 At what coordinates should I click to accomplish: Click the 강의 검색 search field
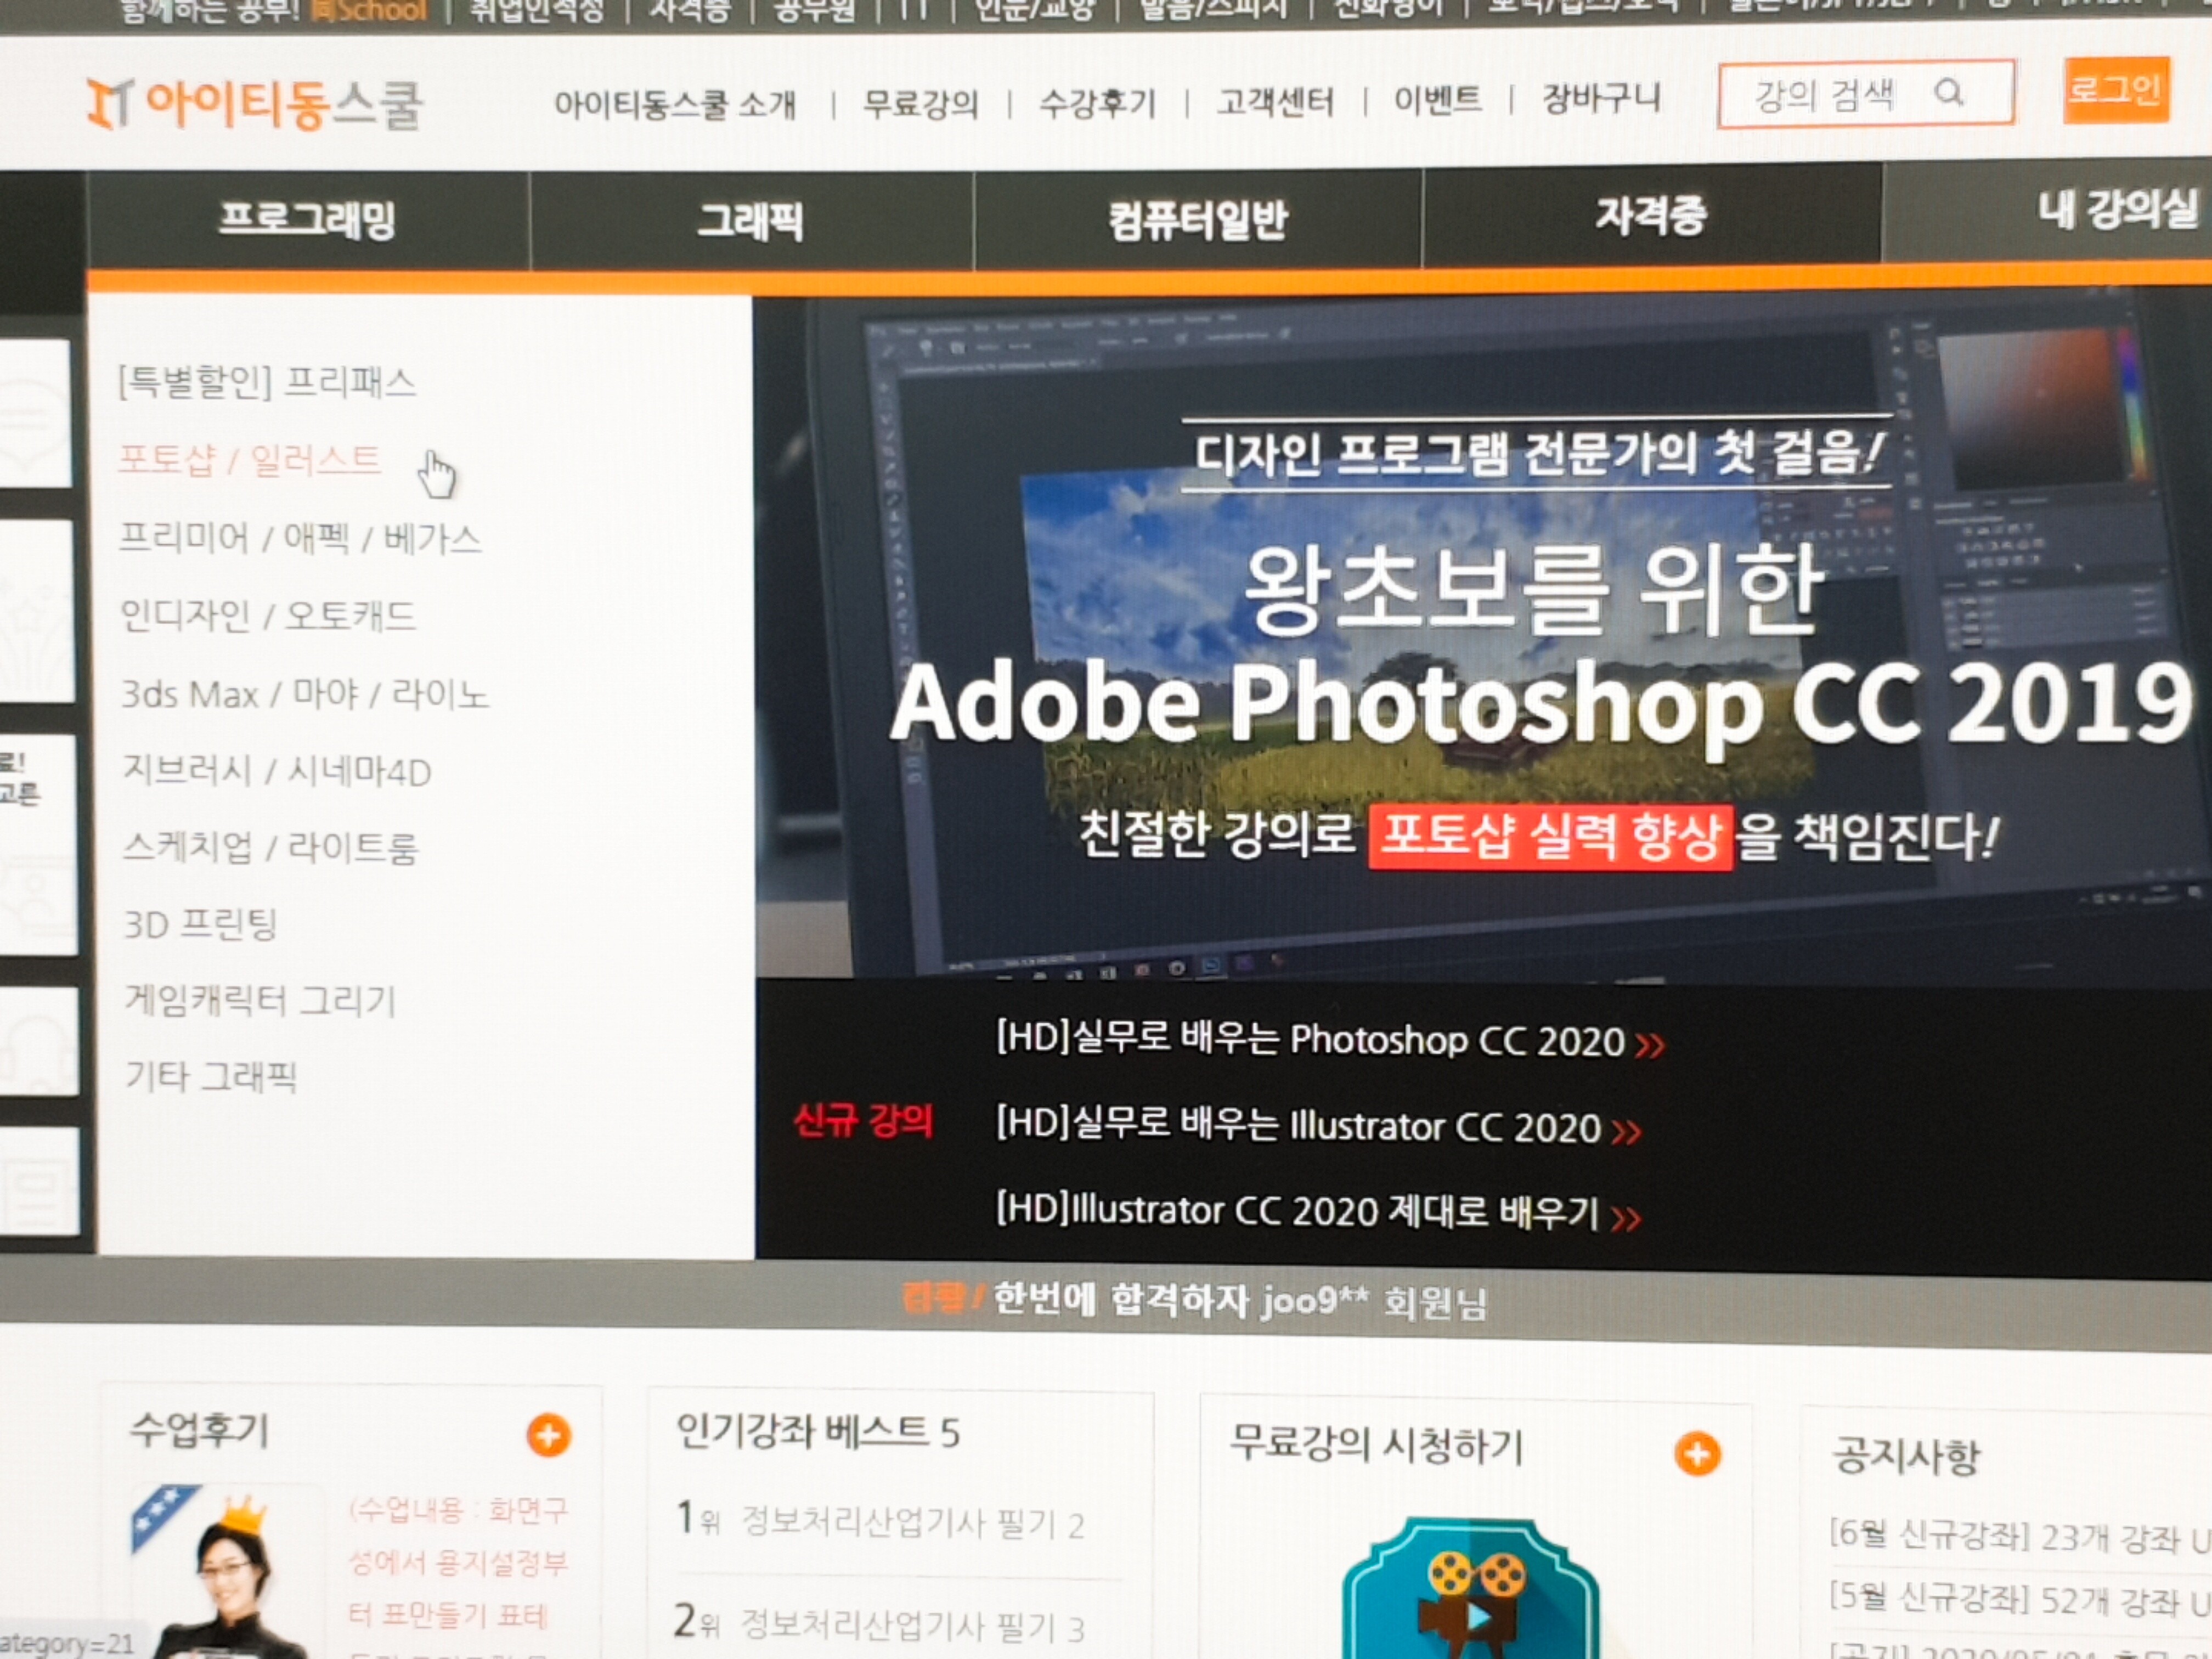pos(1866,94)
